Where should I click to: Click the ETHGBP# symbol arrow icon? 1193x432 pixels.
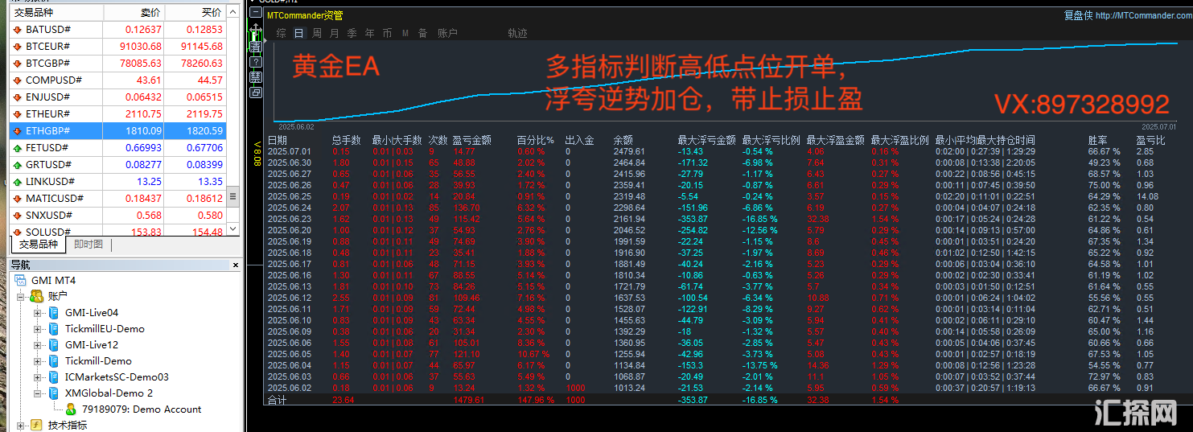point(18,131)
